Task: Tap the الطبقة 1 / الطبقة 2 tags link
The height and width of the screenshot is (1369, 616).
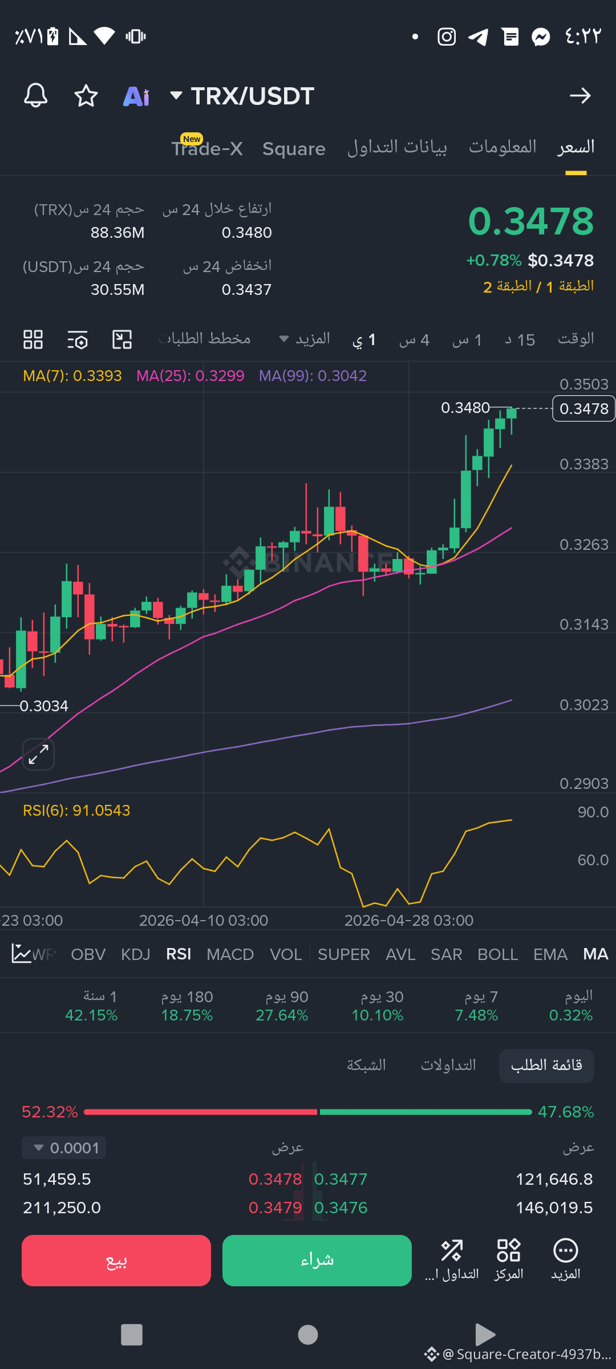Action: pos(538,286)
